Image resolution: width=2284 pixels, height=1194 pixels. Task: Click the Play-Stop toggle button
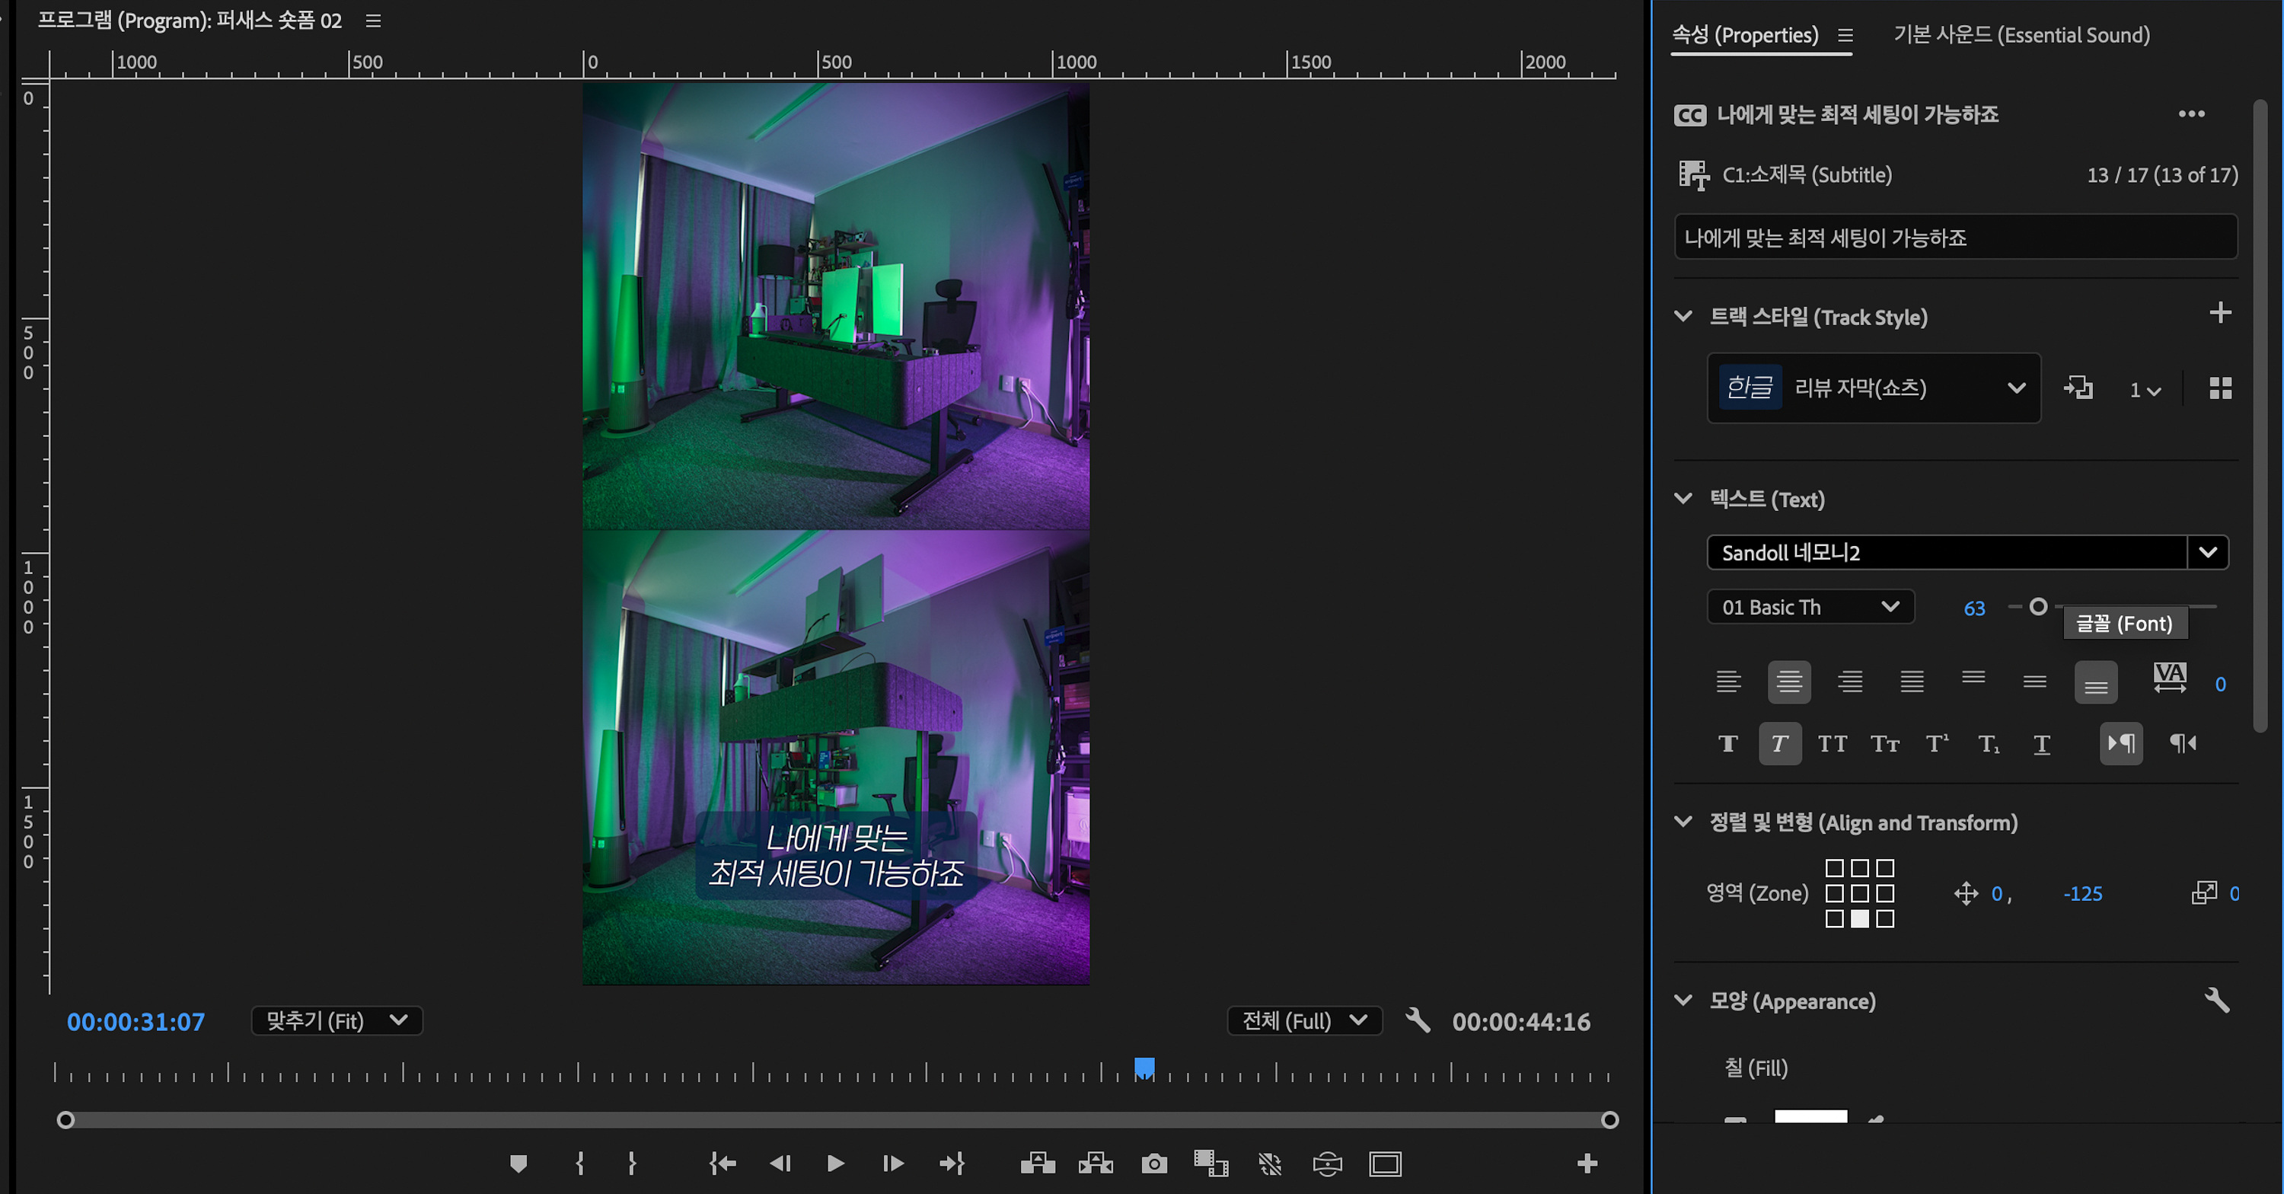(x=835, y=1164)
